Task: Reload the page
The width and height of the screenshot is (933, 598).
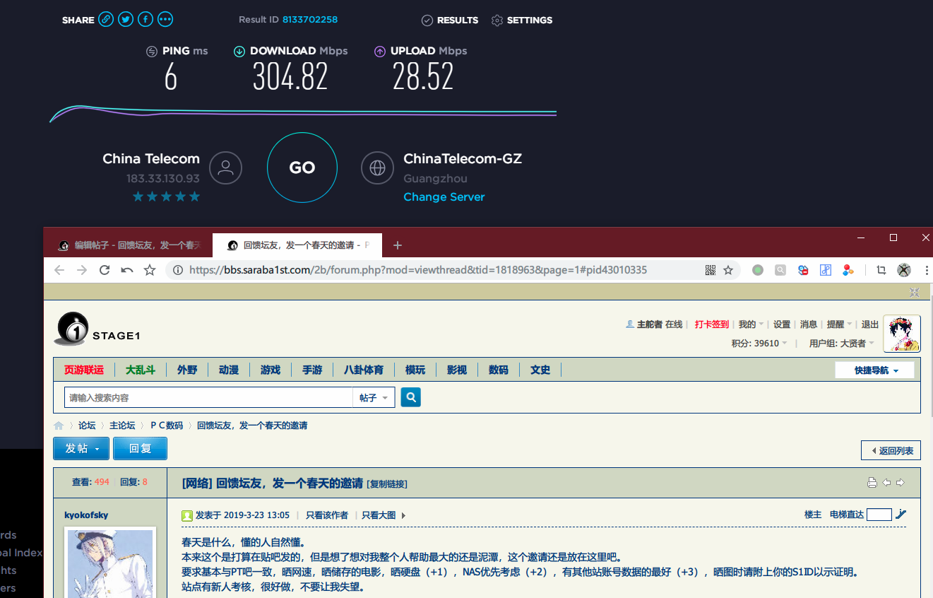Action: click(x=105, y=270)
